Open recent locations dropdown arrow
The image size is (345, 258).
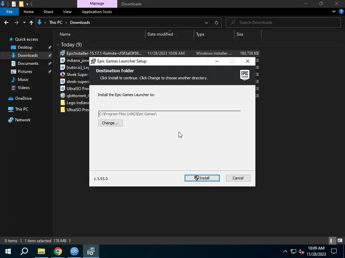point(24,23)
